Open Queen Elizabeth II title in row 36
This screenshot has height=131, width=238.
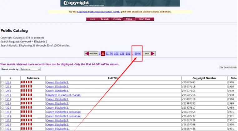(x=57, y=125)
